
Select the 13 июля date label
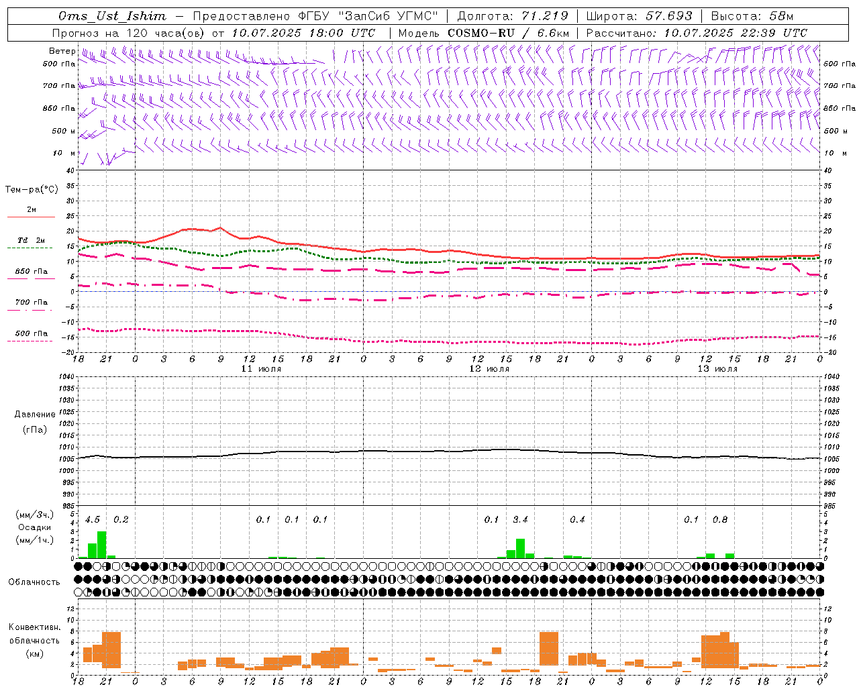tap(717, 368)
